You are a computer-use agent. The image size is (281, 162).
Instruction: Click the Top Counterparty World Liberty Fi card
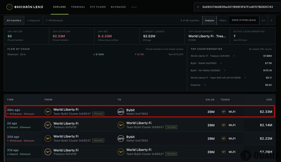[x=207, y=36]
